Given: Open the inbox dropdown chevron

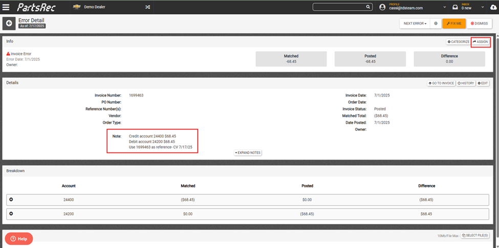Looking at the screenshot, I should 483,7.
